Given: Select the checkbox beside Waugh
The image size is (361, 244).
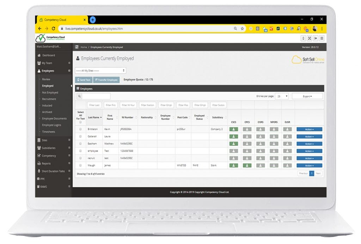Looking at the screenshot, I should (x=80, y=165).
